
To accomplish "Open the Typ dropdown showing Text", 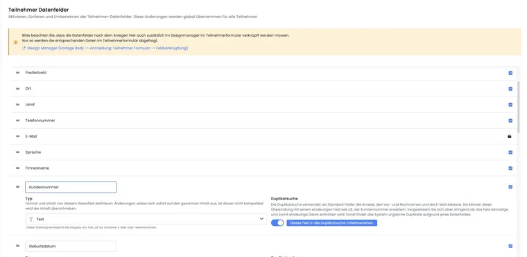I will pos(146,219).
